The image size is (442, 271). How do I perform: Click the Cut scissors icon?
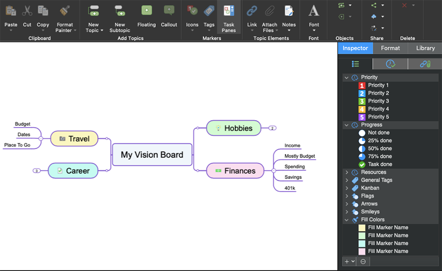[x=27, y=11]
